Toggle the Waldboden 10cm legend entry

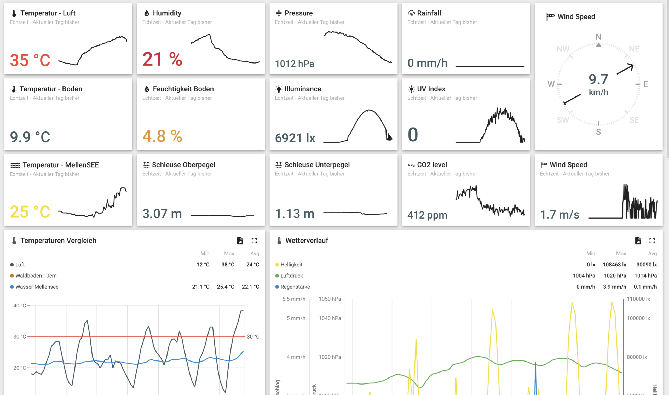(36, 276)
